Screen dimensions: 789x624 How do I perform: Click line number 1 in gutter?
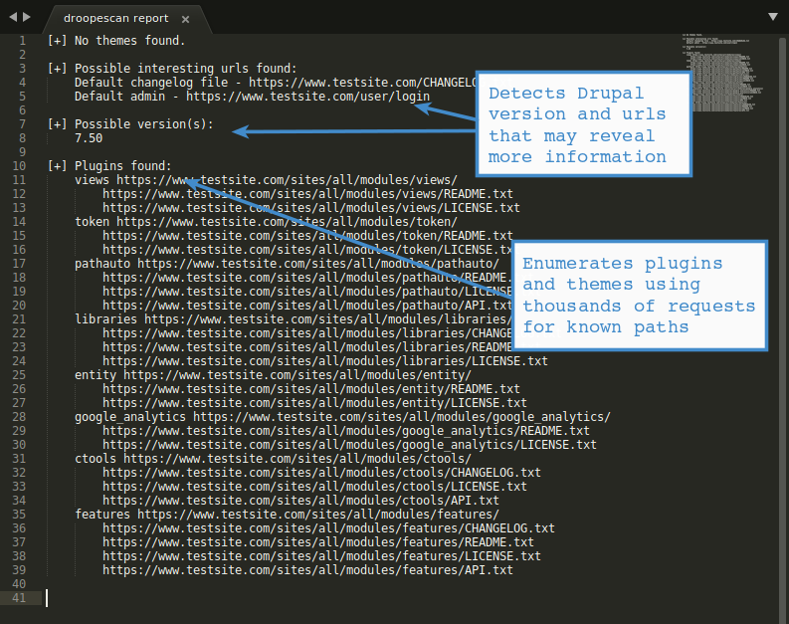click(22, 40)
